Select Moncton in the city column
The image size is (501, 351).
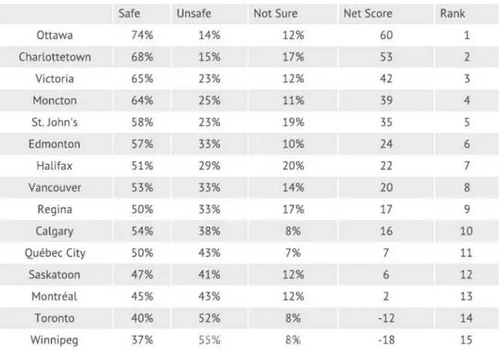[55, 101]
